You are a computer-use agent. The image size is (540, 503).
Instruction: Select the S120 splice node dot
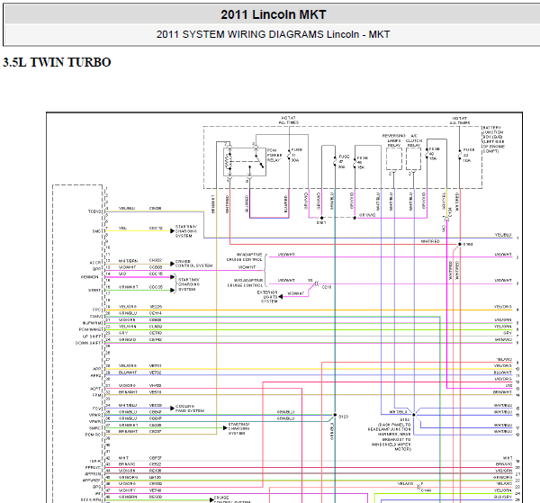[335, 415]
